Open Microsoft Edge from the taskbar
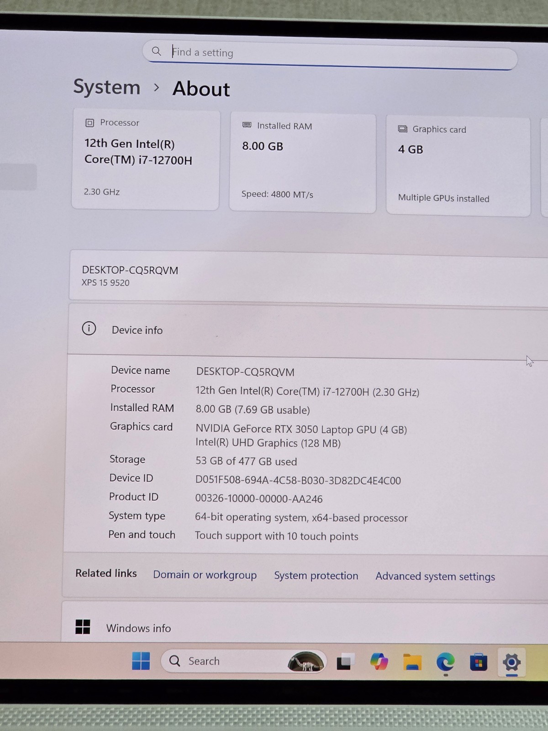The width and height of the screenshot is (548, 731). click(445, 662)
